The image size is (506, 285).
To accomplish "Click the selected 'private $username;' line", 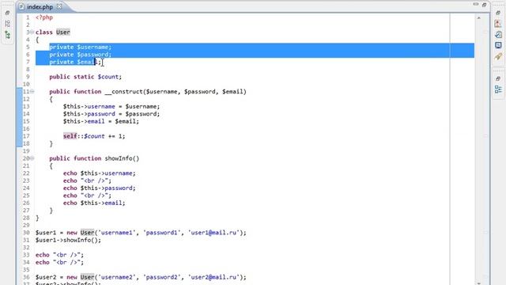I will [81, 47].
